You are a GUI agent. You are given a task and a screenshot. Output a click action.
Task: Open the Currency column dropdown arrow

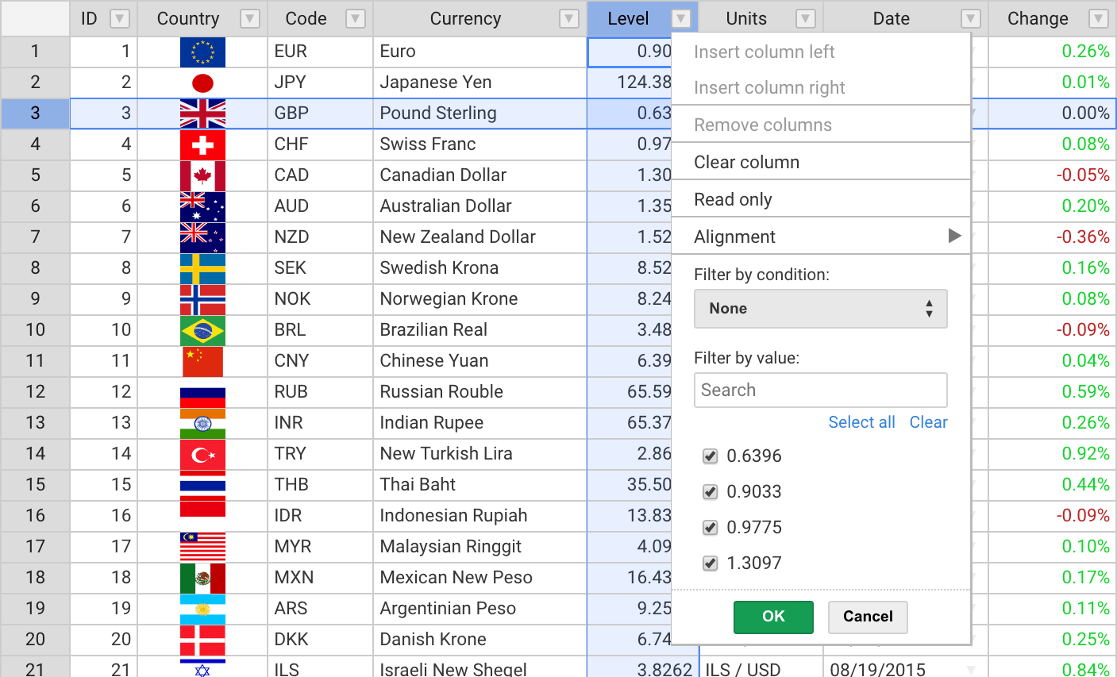(x=568, y=19)
